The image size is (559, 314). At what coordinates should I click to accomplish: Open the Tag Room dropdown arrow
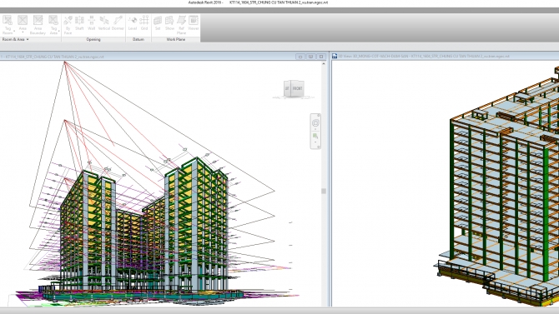click(x=14, y=32)
